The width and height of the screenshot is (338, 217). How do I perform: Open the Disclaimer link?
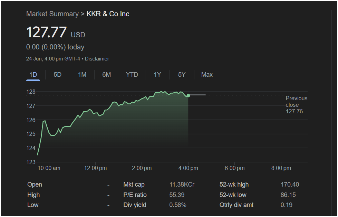(97, 59)
